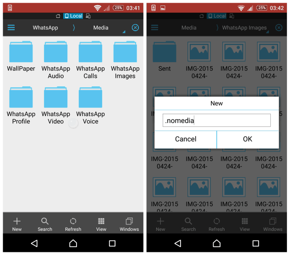Change layout with the undimmed View grid icon
The image size is (291, 256).
click(101, 224)
